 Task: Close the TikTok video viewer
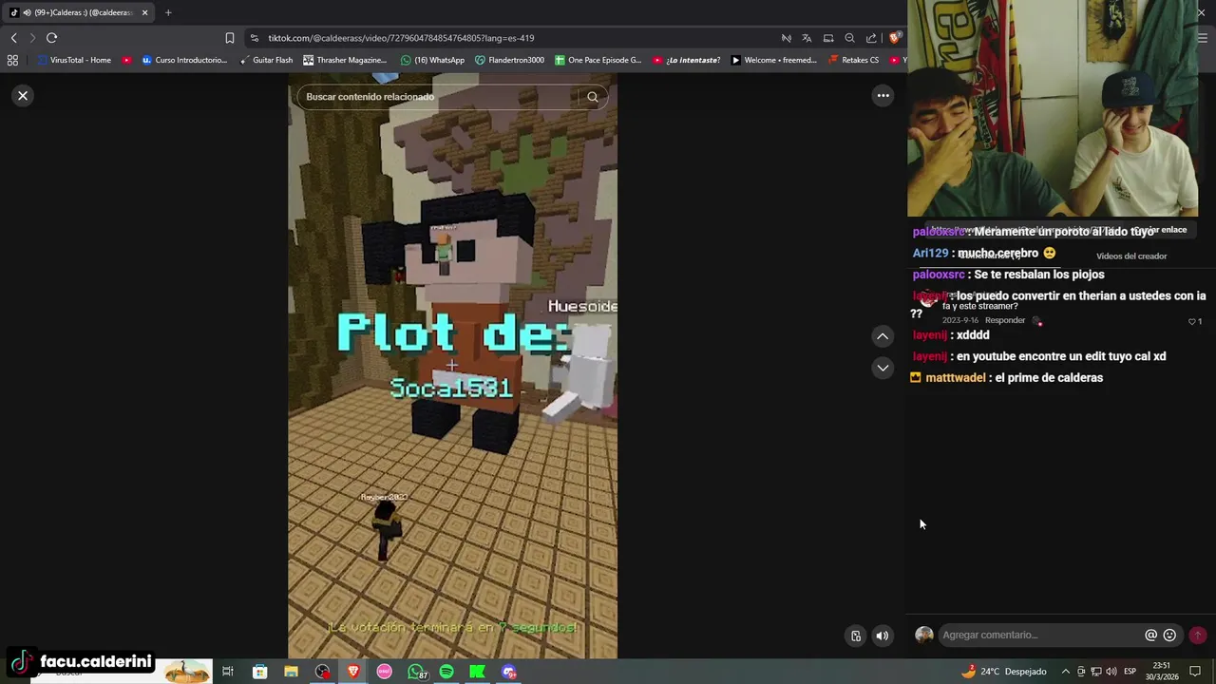(x=23, y=96)
